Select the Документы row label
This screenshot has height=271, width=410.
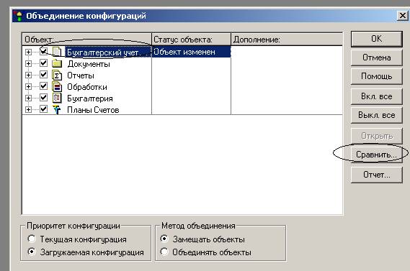[x=89, y=64]
